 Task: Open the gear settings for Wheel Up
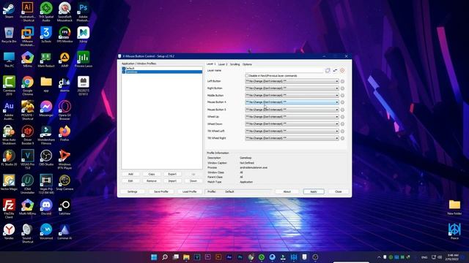pos(342,117)
